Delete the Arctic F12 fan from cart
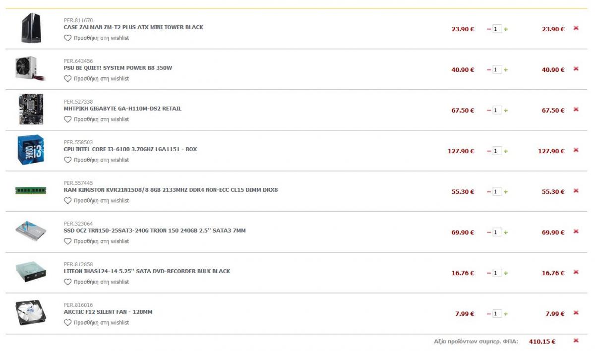Screen dimensions: 595x351 point(576,313)
